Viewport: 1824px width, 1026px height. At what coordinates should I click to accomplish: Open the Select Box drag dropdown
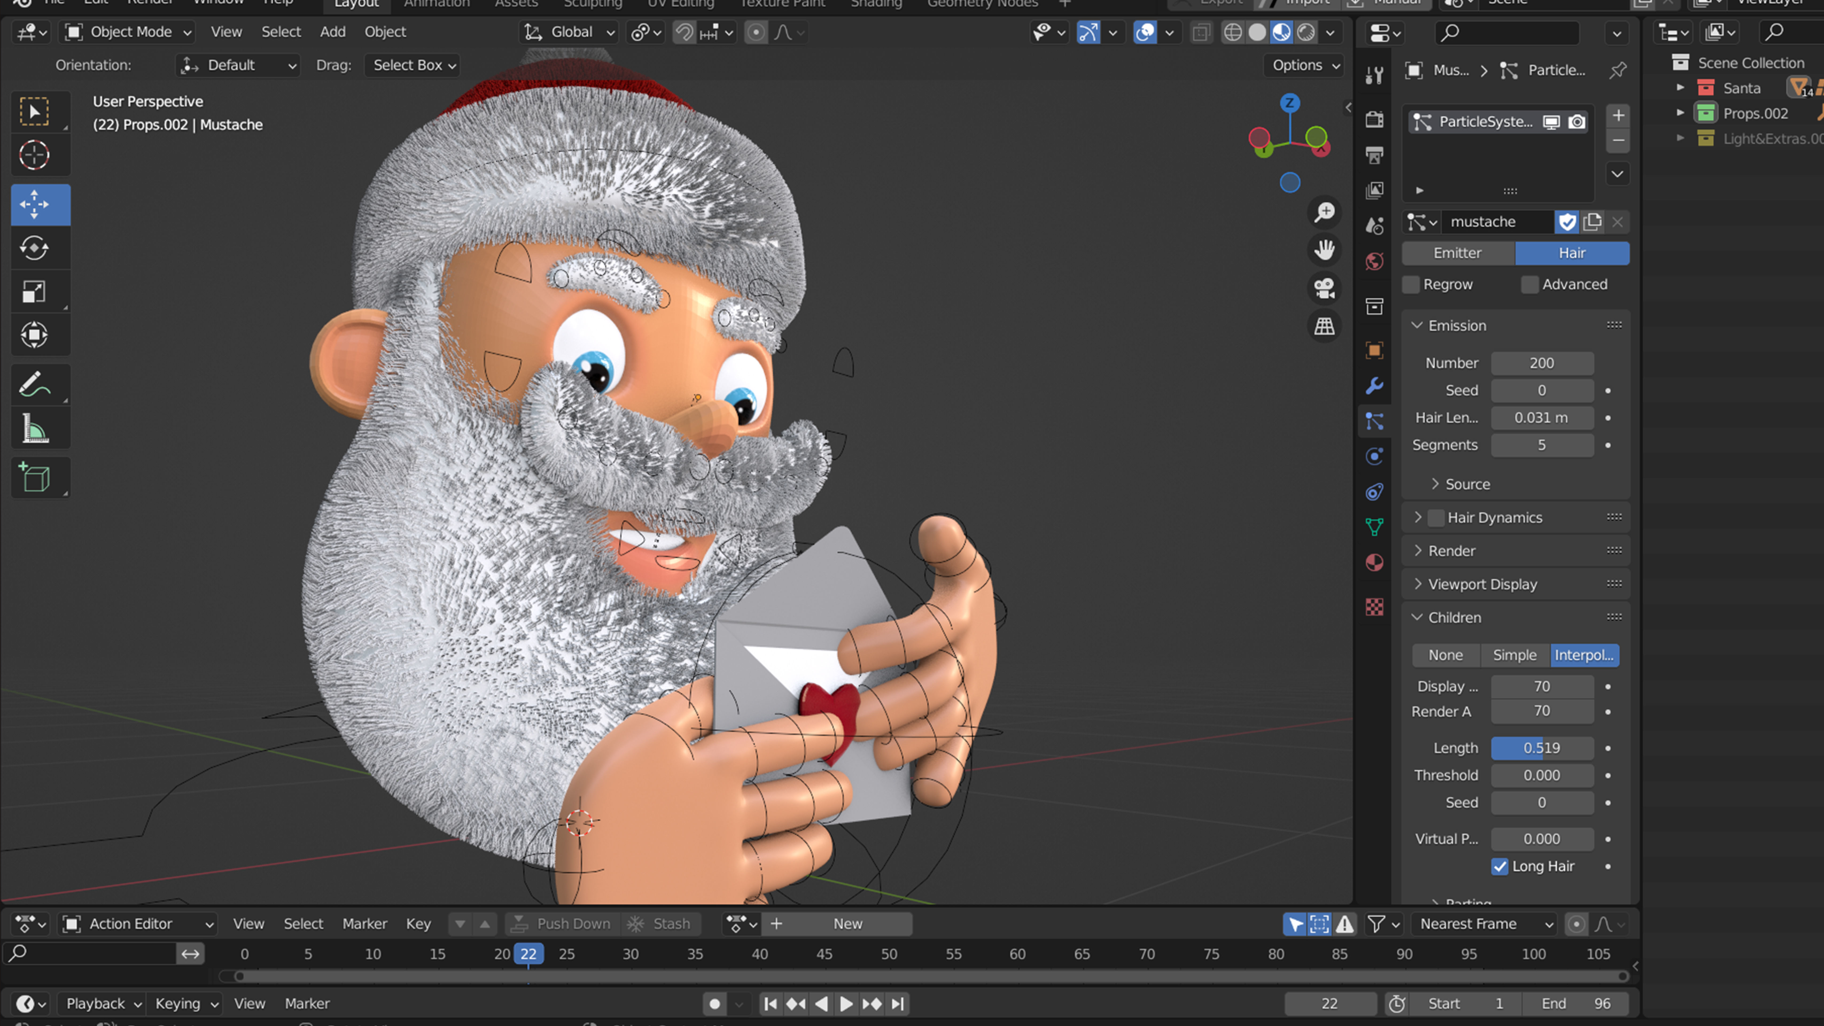(413, 65)
